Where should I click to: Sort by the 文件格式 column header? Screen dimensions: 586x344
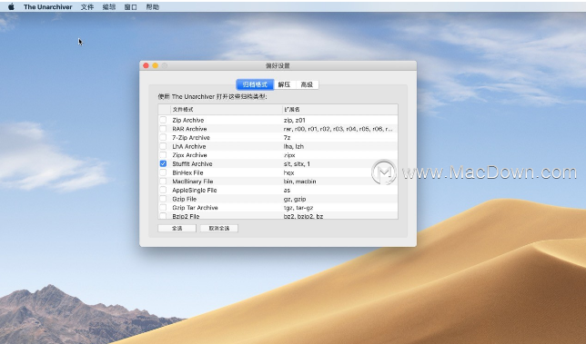click(227, 110)
